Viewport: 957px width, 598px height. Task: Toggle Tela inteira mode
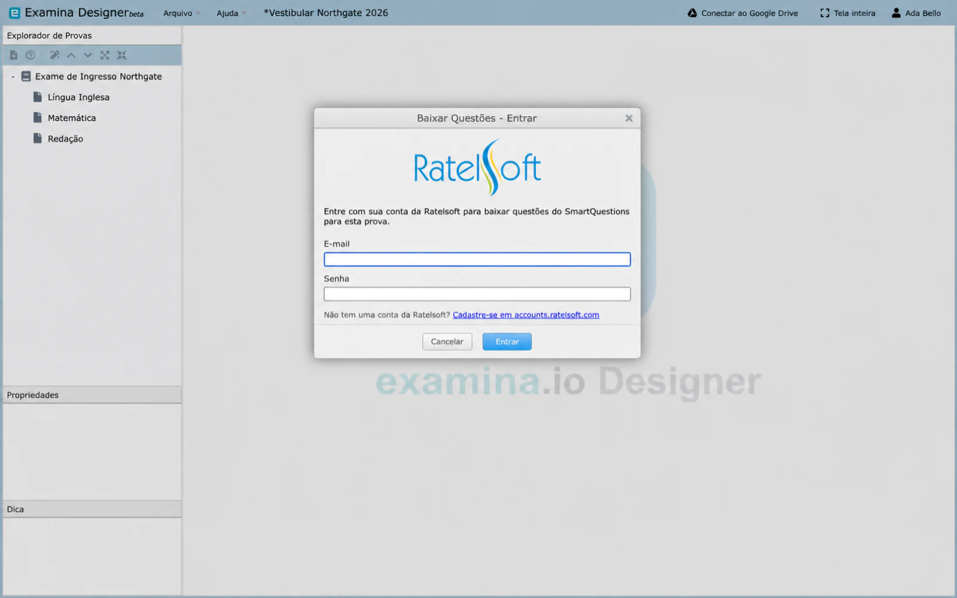pos(854,13)
